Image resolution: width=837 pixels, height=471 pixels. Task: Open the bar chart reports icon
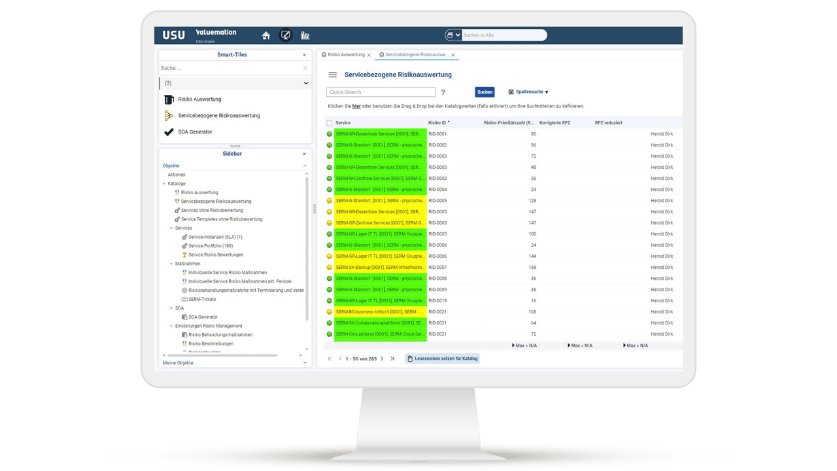pyautogui.click(x=305, y=35)
